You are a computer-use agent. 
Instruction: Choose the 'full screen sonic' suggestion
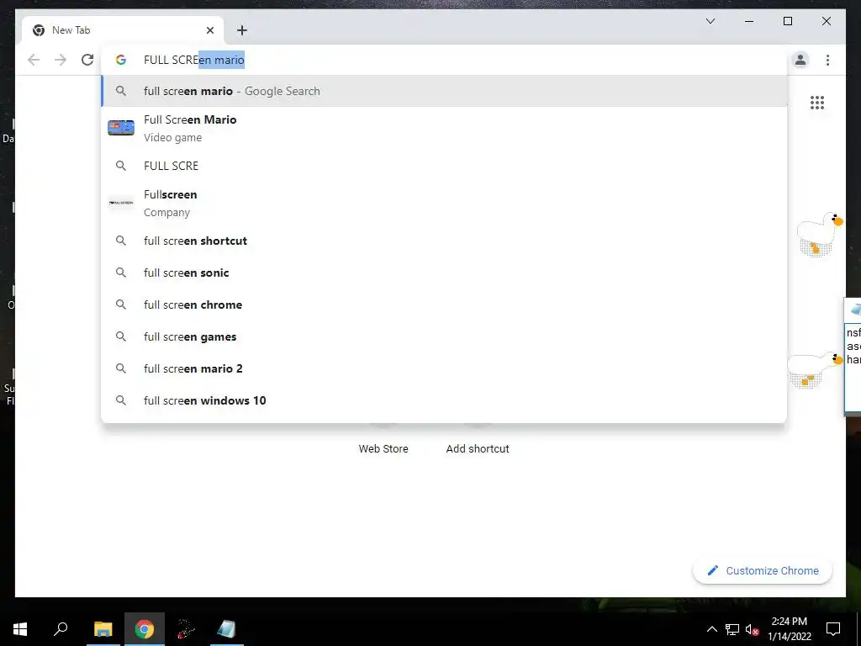(x=444, y=273)
